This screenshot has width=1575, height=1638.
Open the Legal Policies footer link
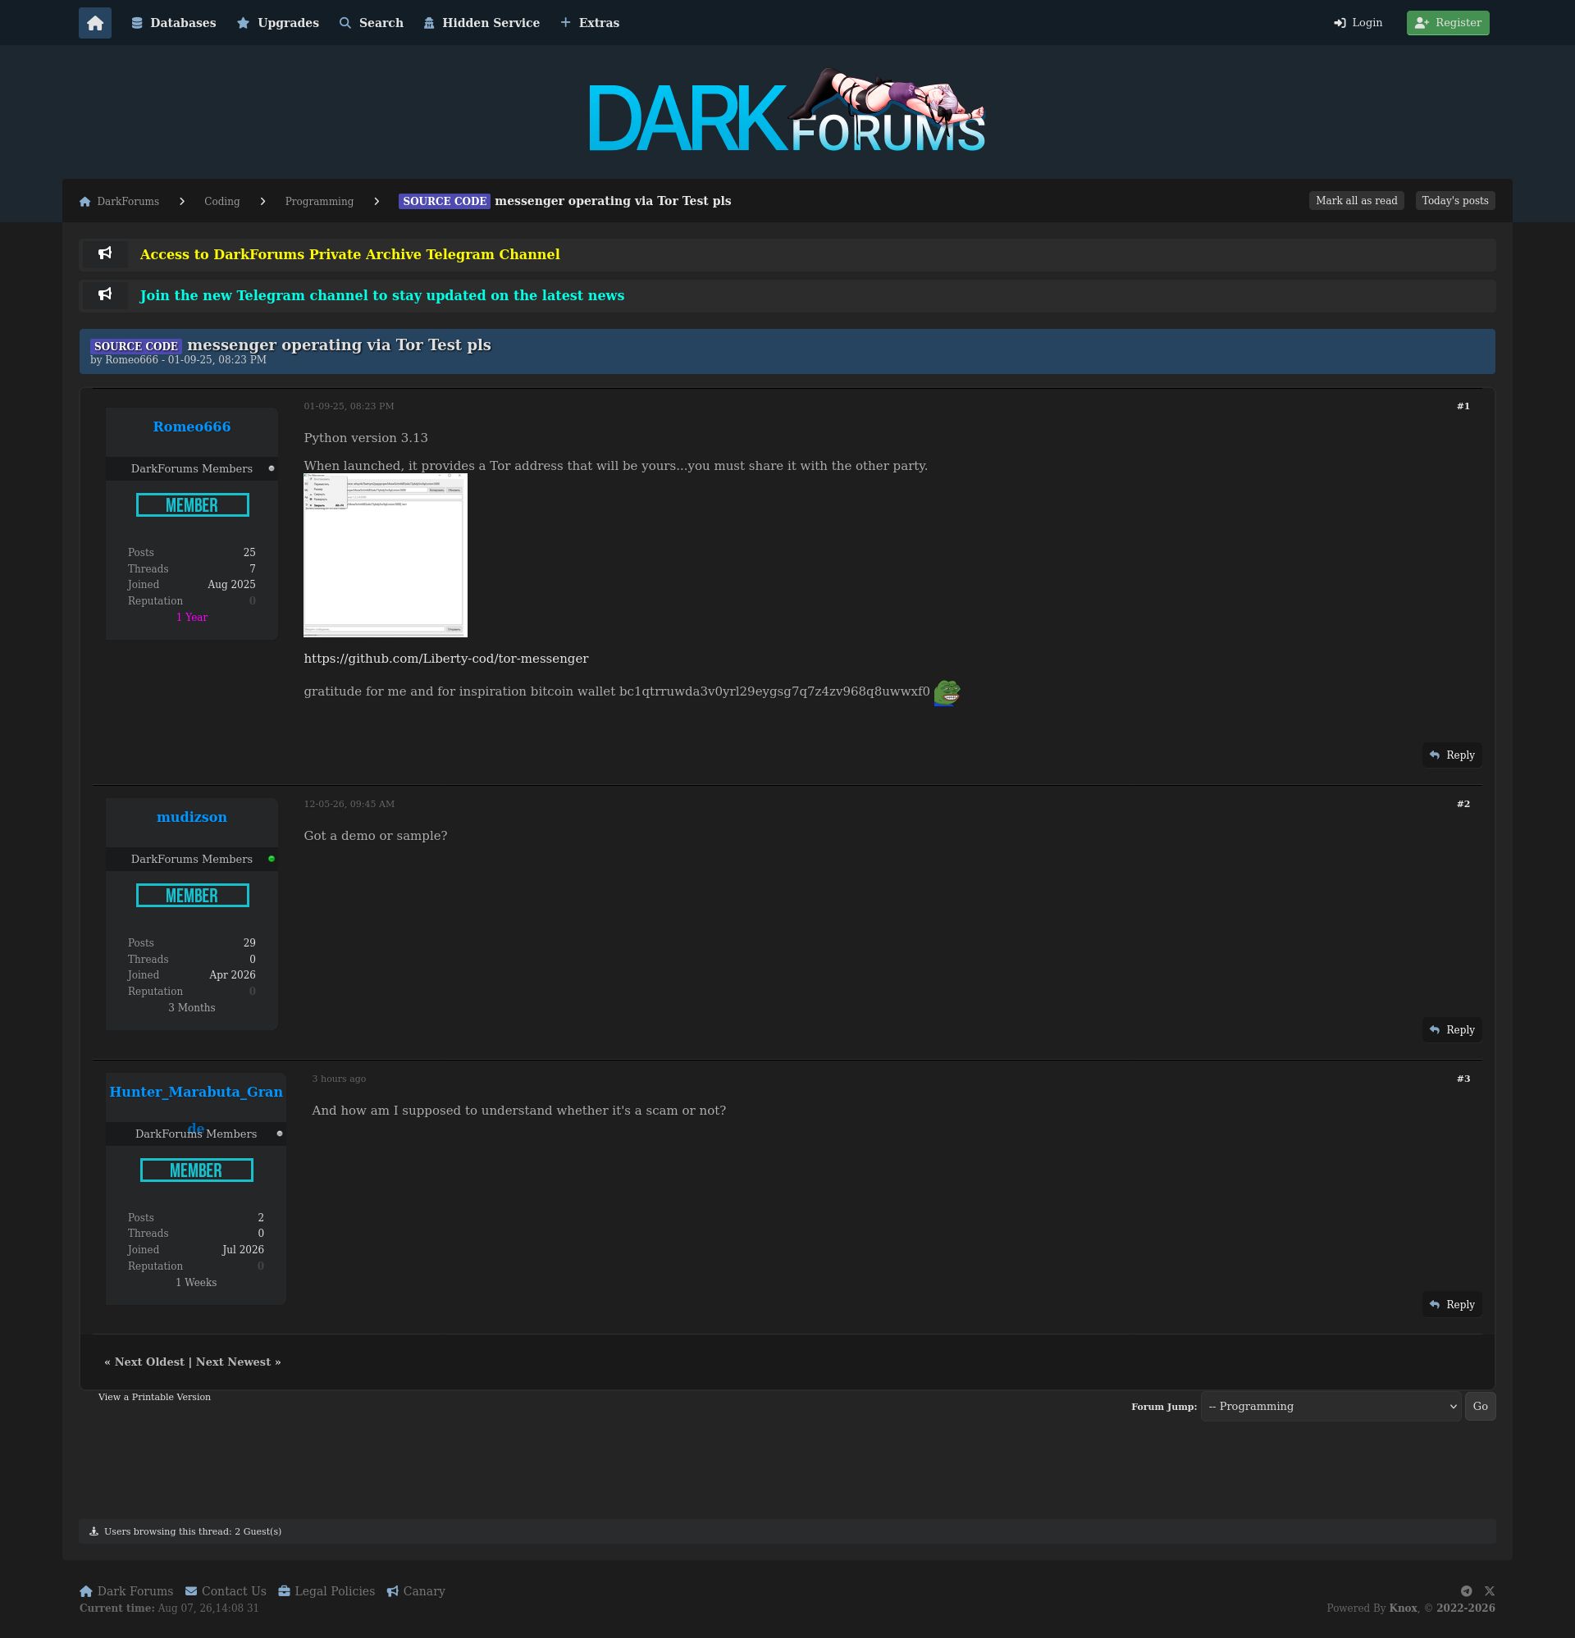pos(326,1591)
